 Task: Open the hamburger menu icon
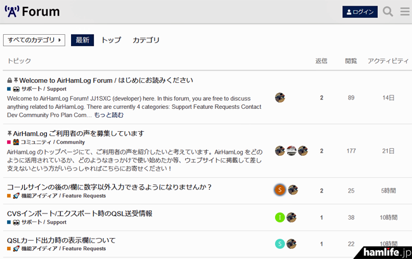click(404, 12)
